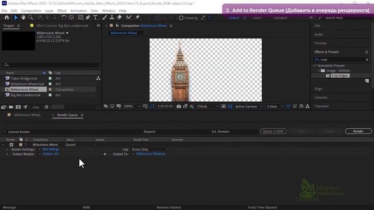Click the Show Channel color icon
Screen dimensions: 374x210
192,106
